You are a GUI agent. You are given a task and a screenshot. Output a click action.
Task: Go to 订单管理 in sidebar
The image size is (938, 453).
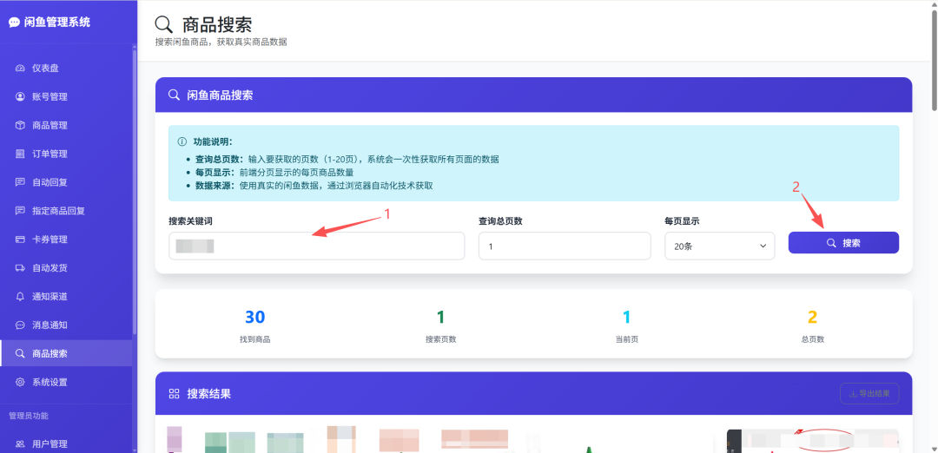(x=66, y=154)
